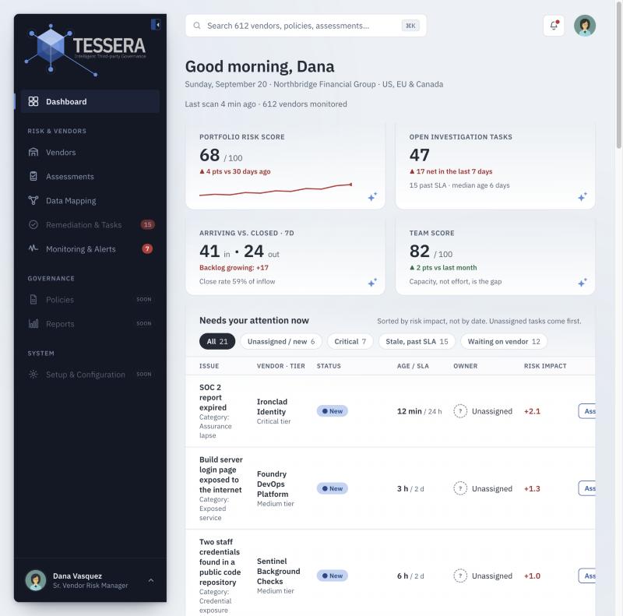Open the profile avatar in top bar
623x616 pixels.
(585, 26)
